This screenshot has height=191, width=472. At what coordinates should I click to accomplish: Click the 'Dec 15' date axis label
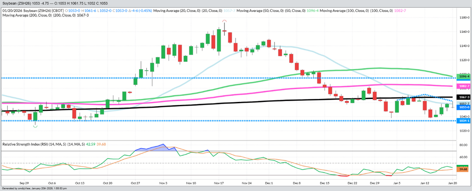coord(324,183)
